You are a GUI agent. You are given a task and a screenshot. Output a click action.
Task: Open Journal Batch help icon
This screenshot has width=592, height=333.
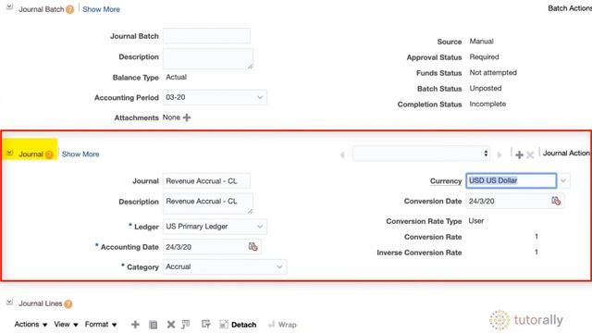click(70, 9)
